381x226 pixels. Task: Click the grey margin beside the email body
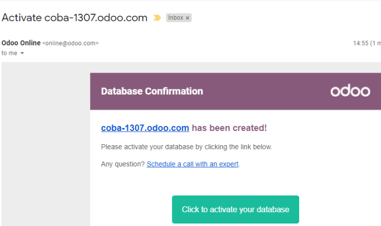(x=46, y=144)
